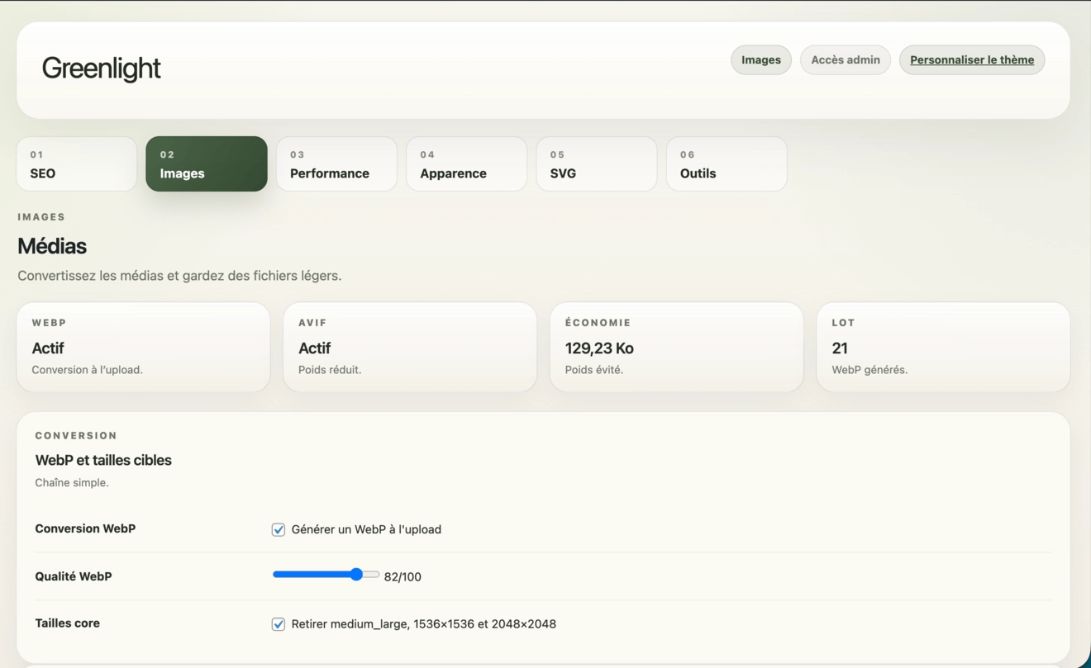1091x668 pixels.
Task: Click the Greenlight logo
Action: [x=101, y=69]
